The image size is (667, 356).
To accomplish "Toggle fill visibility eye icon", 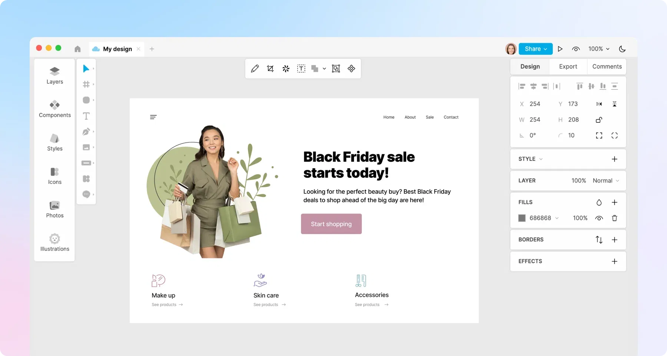I will [x=599, y=218].
